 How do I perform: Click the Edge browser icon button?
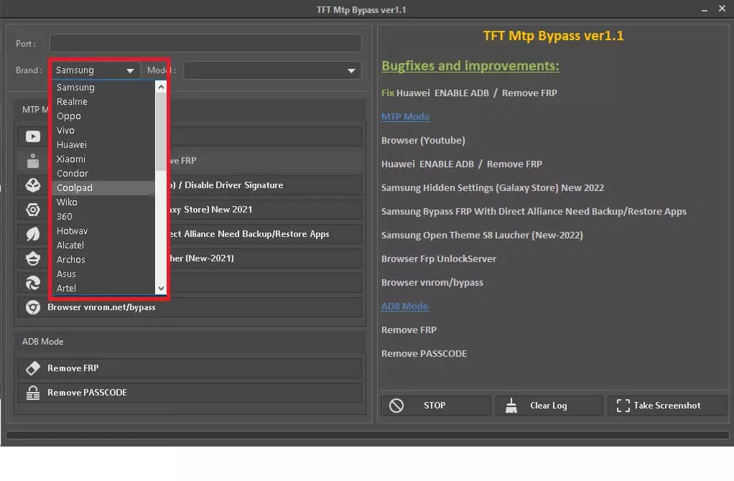pos(33,283)
